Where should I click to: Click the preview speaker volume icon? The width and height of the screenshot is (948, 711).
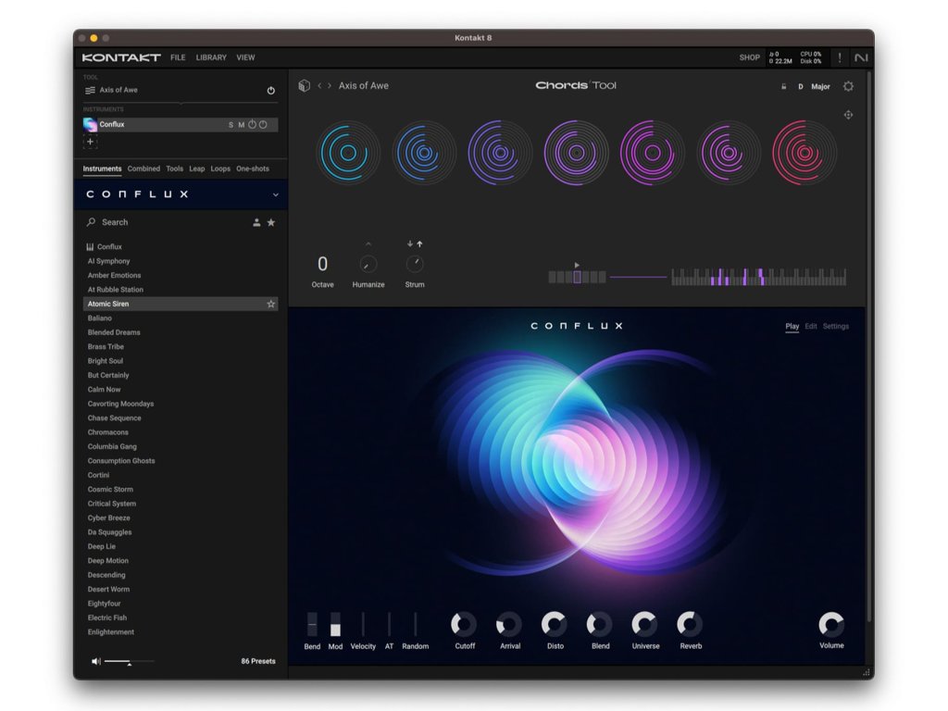coord(95,661)
